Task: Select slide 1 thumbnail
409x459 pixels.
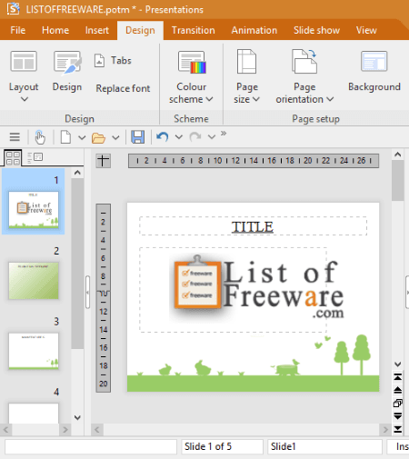Action: pyautogui.click(x=34, y=210)
